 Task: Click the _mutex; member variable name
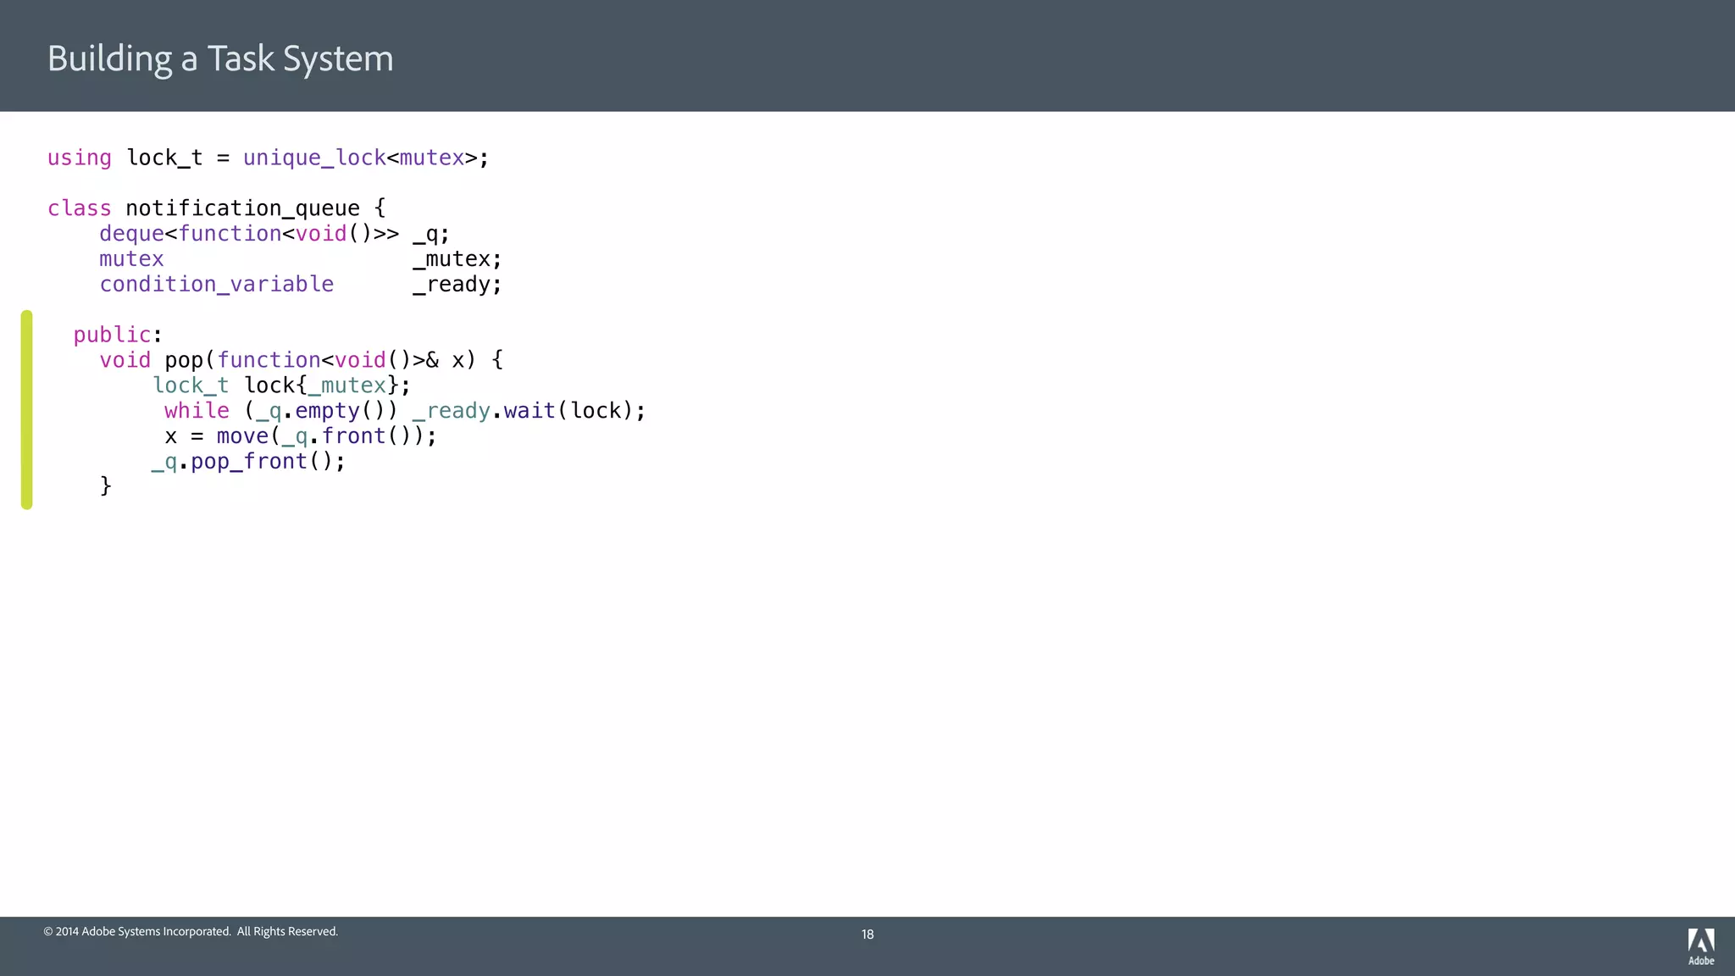tap(457, 259)
